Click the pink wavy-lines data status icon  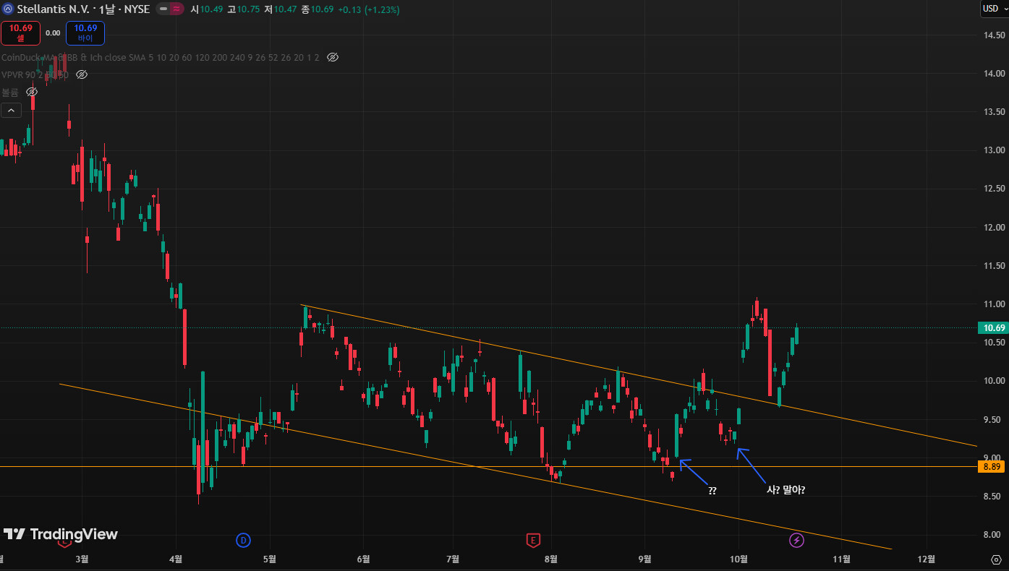(176, 9)
